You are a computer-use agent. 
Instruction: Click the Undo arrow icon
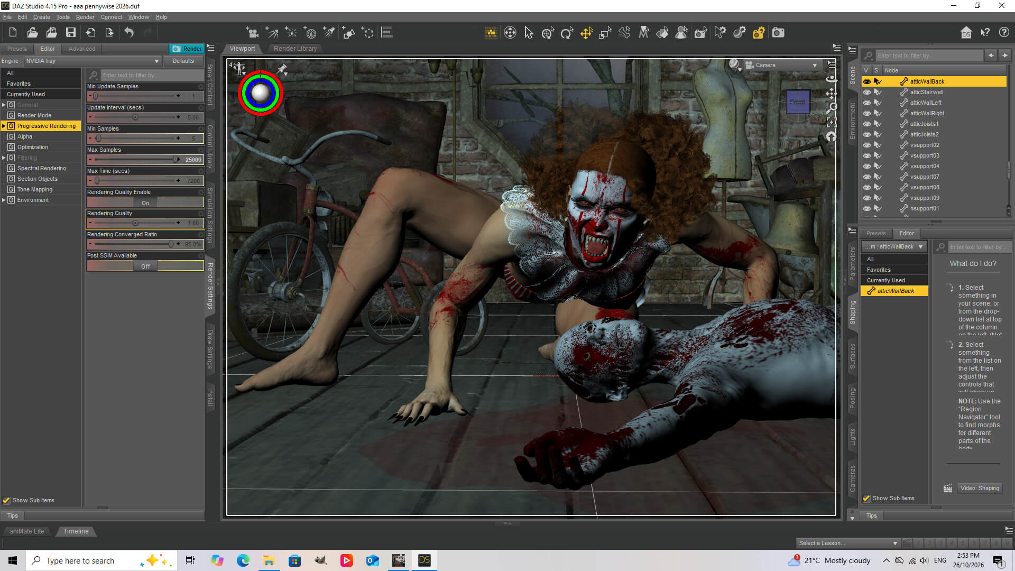tap(129, 33)
